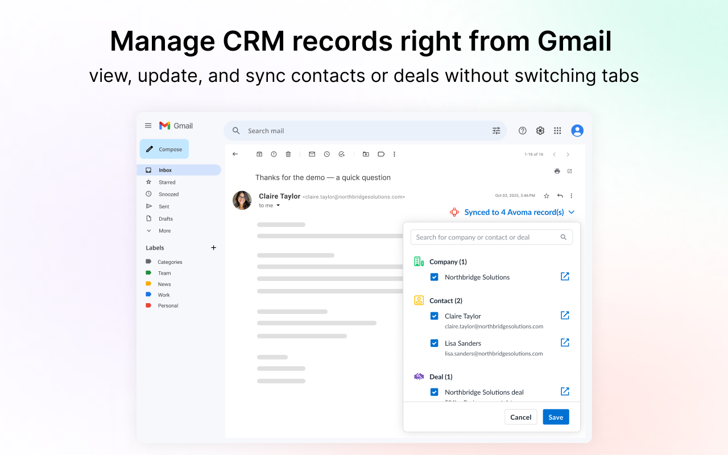Apply label icon in toolbar

tap(381, 154)
